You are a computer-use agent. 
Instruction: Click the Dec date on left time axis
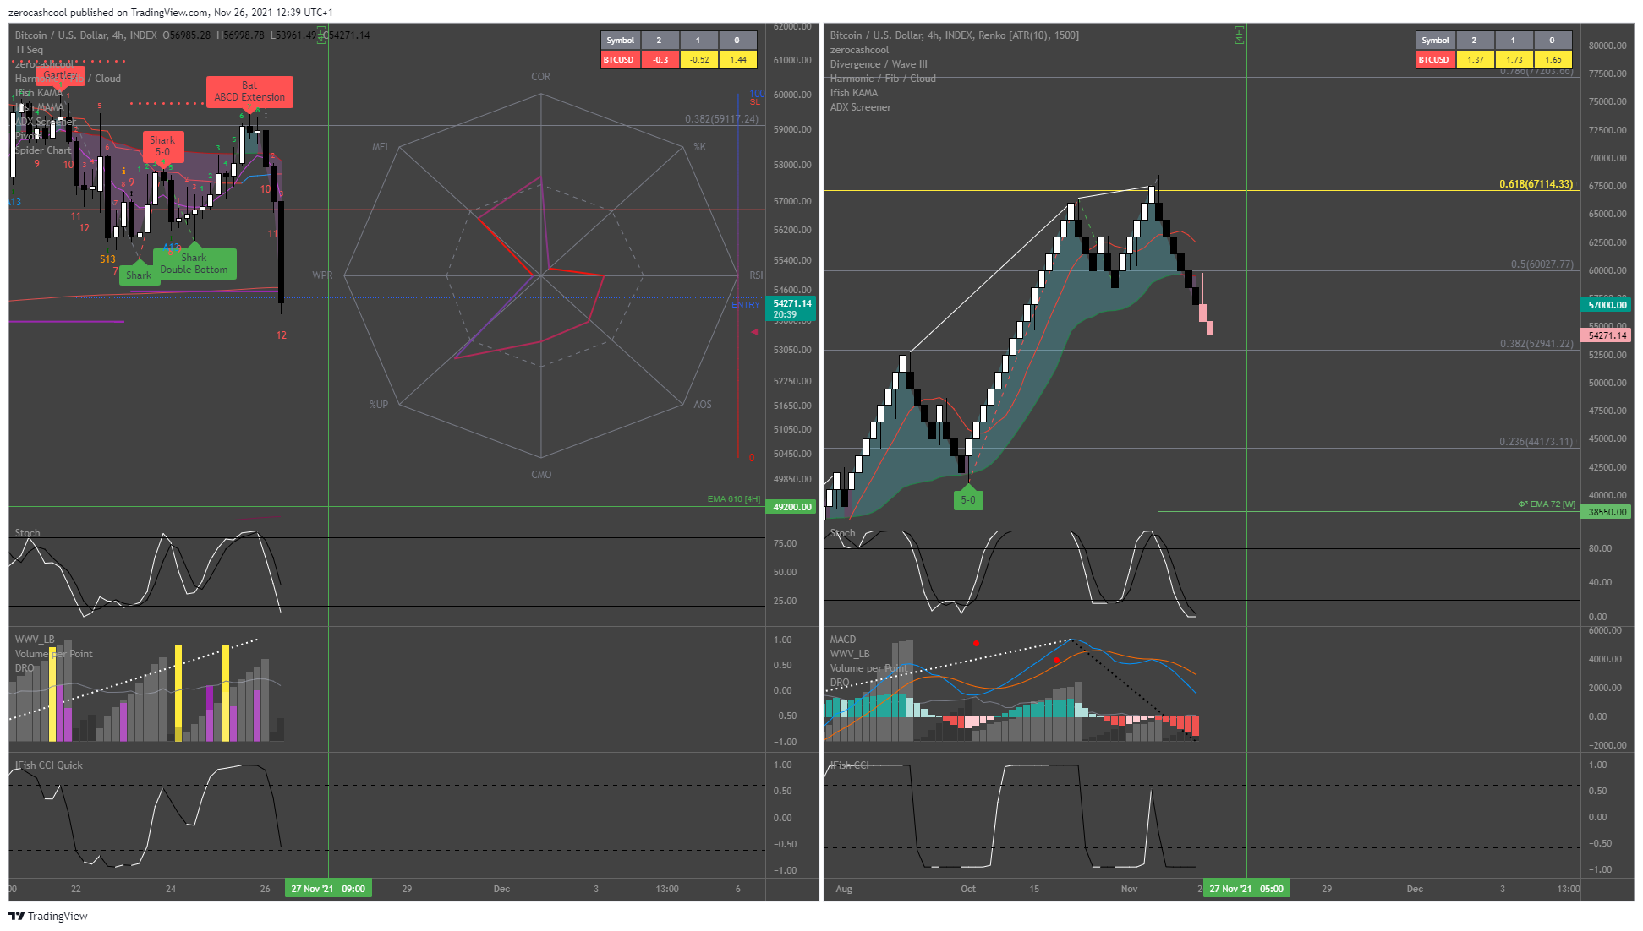point(501,889)
